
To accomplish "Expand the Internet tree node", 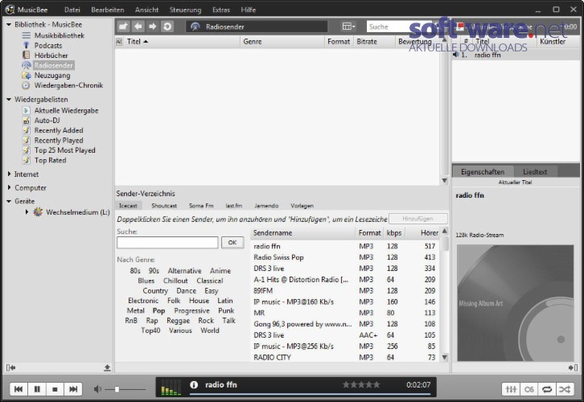I will pos(9,174).
